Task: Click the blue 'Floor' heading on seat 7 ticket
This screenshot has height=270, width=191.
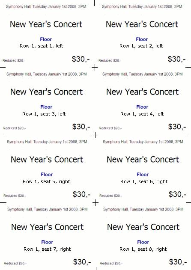Action: pos(47,242)
